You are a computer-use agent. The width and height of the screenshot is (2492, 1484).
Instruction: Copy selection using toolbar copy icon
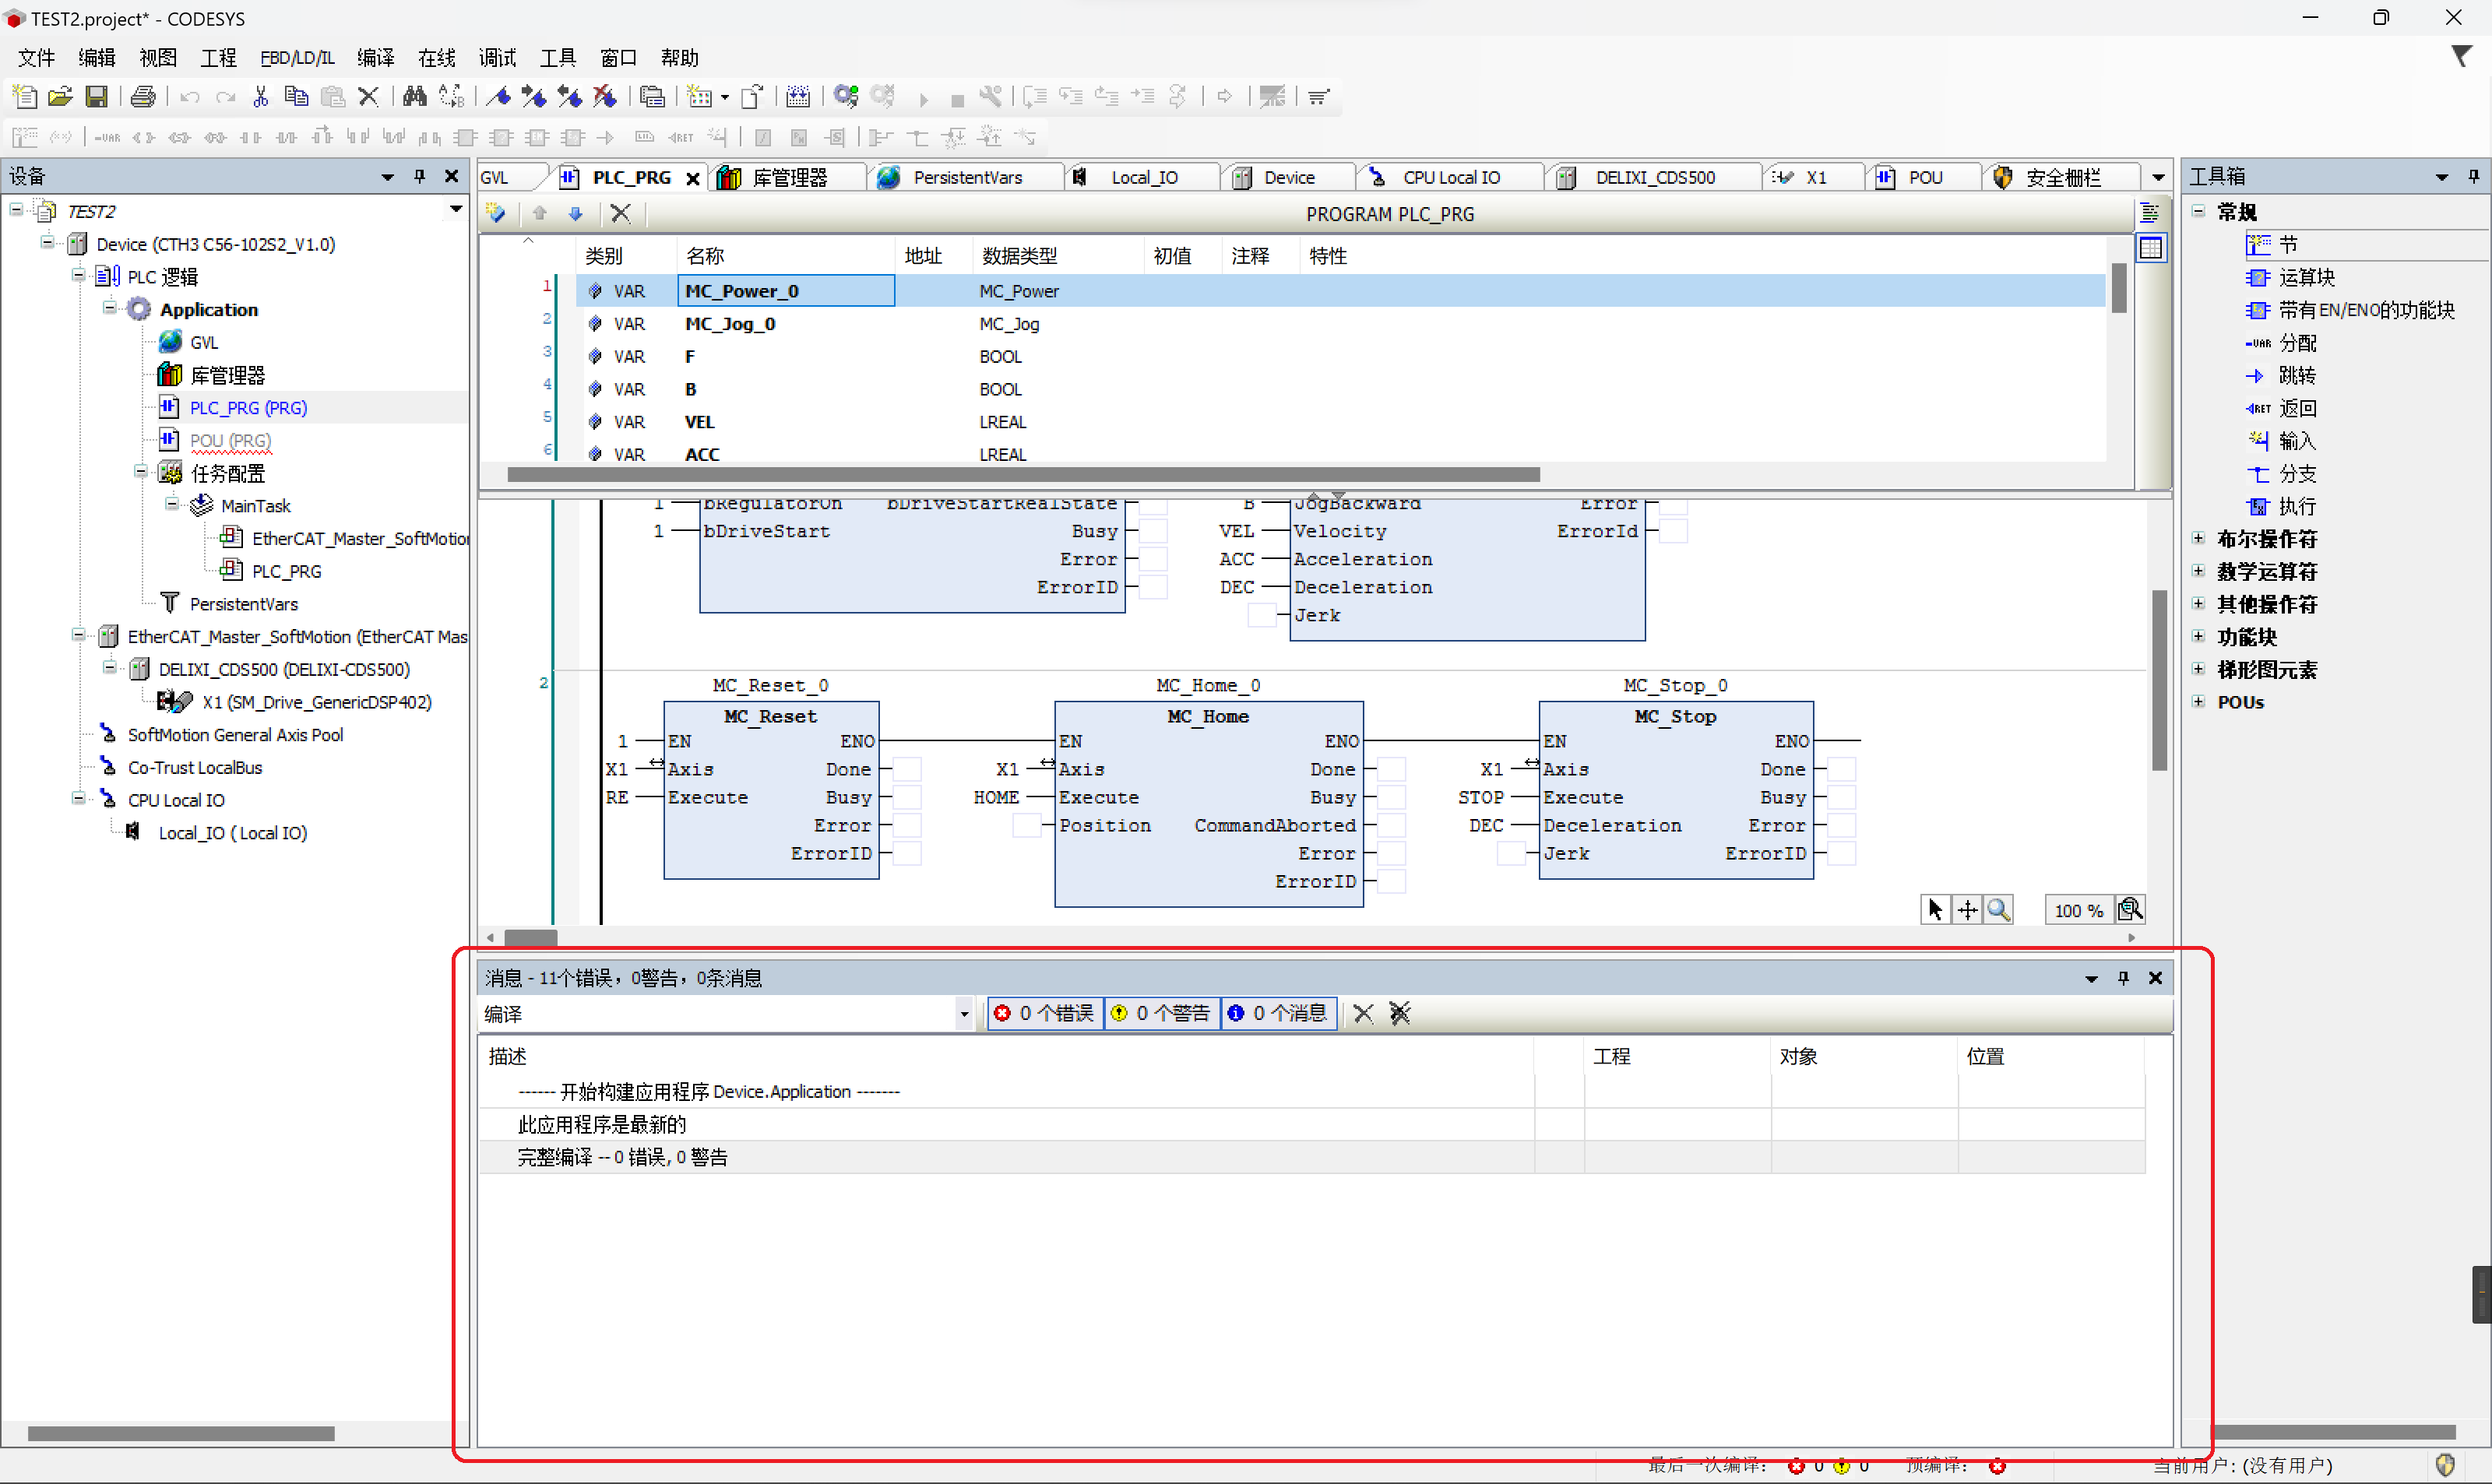296,97
